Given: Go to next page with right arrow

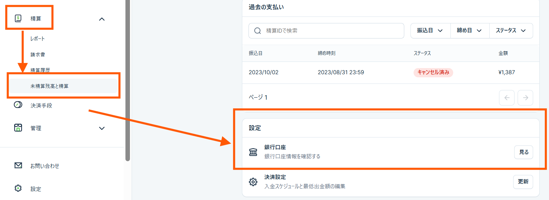Looking at the screenshot, I should [525, 98].
